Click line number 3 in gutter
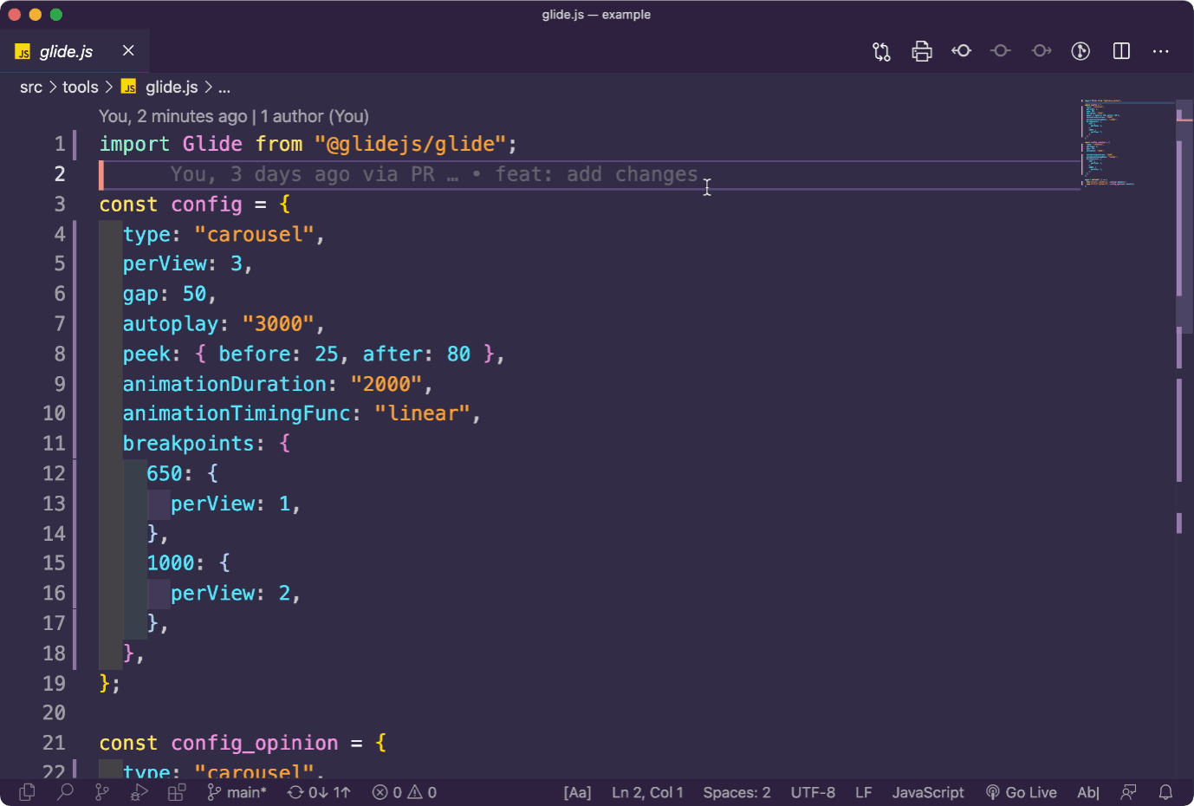The image size is (1194, 806). click(x=59, y=204)
